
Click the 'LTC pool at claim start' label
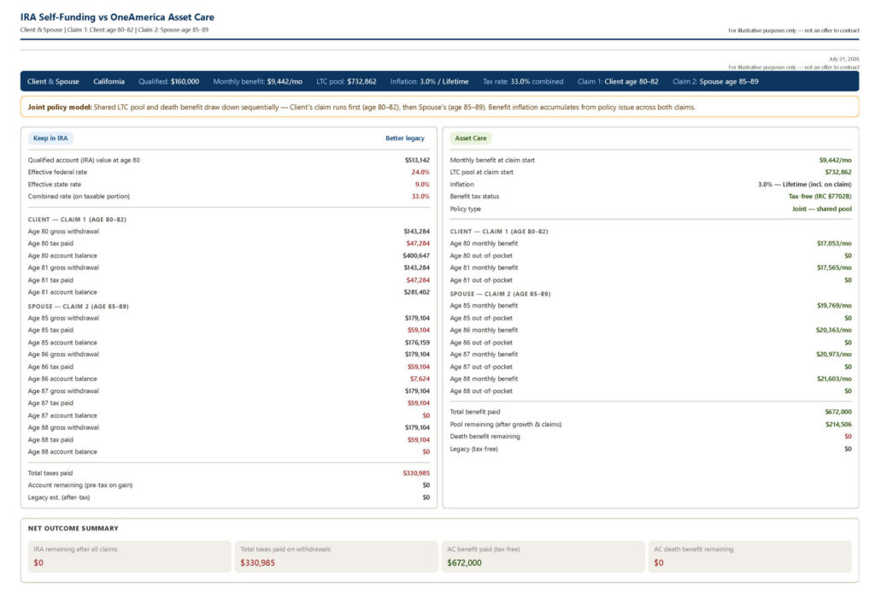pyautogui.click(x=482, y=173)
